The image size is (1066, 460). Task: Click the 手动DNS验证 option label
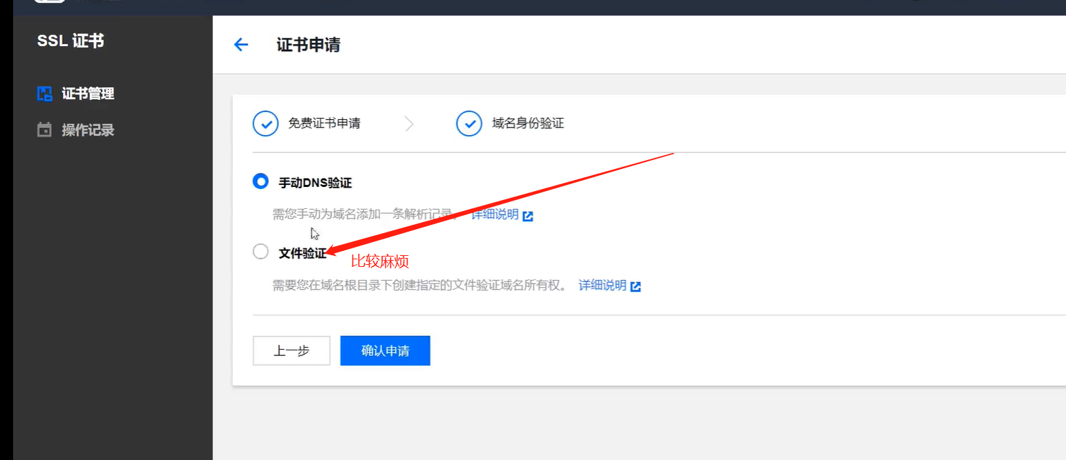315,183
